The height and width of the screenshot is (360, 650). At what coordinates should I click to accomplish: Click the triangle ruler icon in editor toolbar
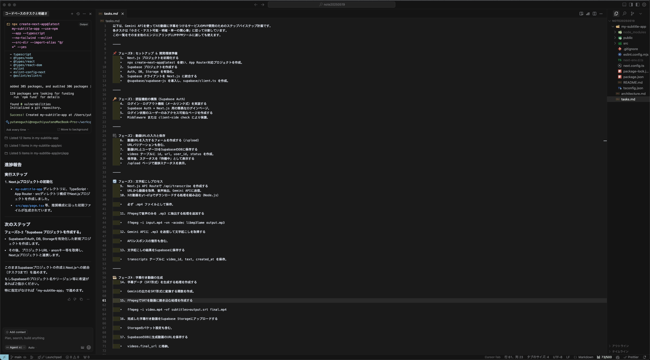tap(588, 14)
